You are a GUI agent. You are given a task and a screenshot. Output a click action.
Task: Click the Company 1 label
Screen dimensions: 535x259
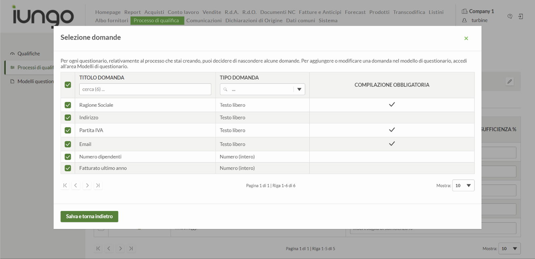481,11
